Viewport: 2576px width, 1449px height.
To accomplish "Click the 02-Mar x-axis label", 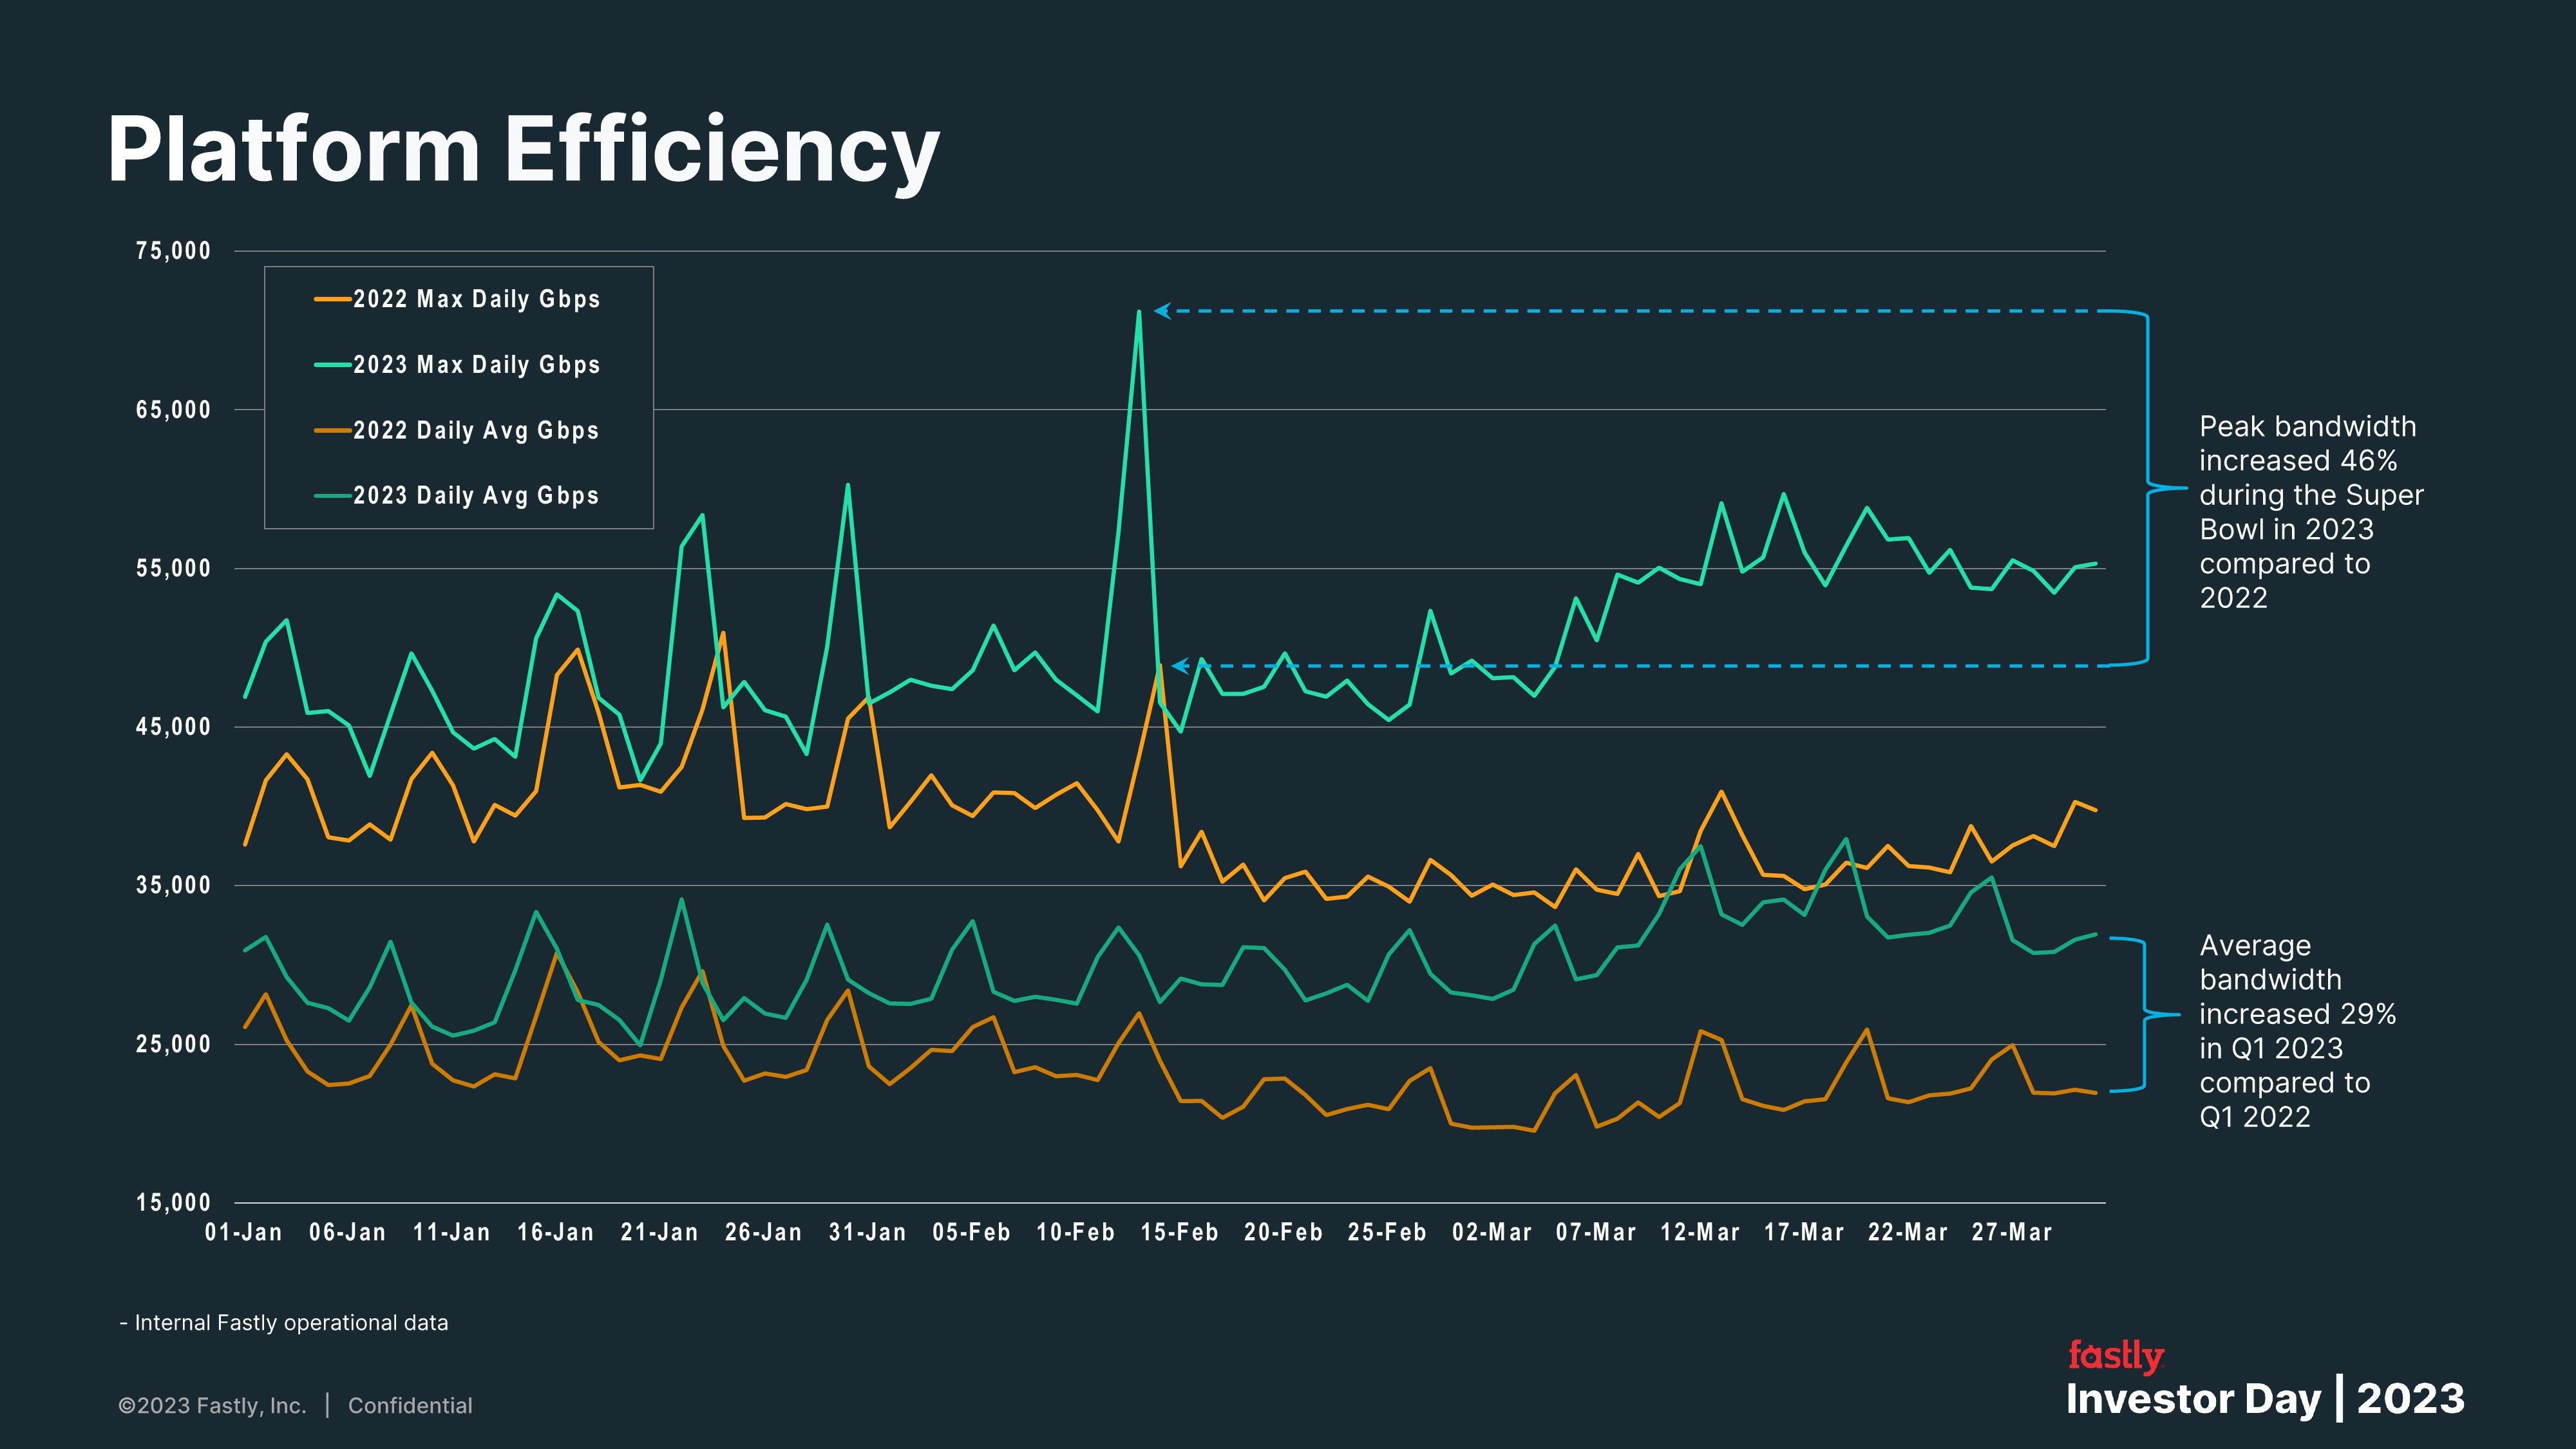I will tap(1492, 1232).
